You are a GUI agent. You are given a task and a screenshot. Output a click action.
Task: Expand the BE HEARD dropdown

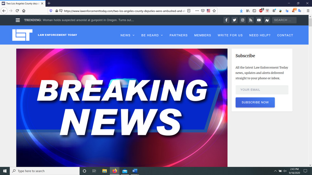[151, 35]
